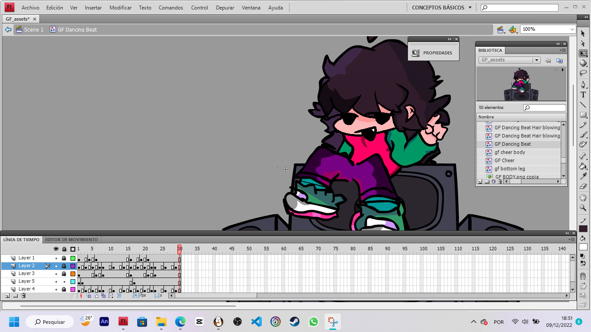Activate the Zoom magnifier tool
This screenshot has height=332, width=591.
tap(583, 208)
